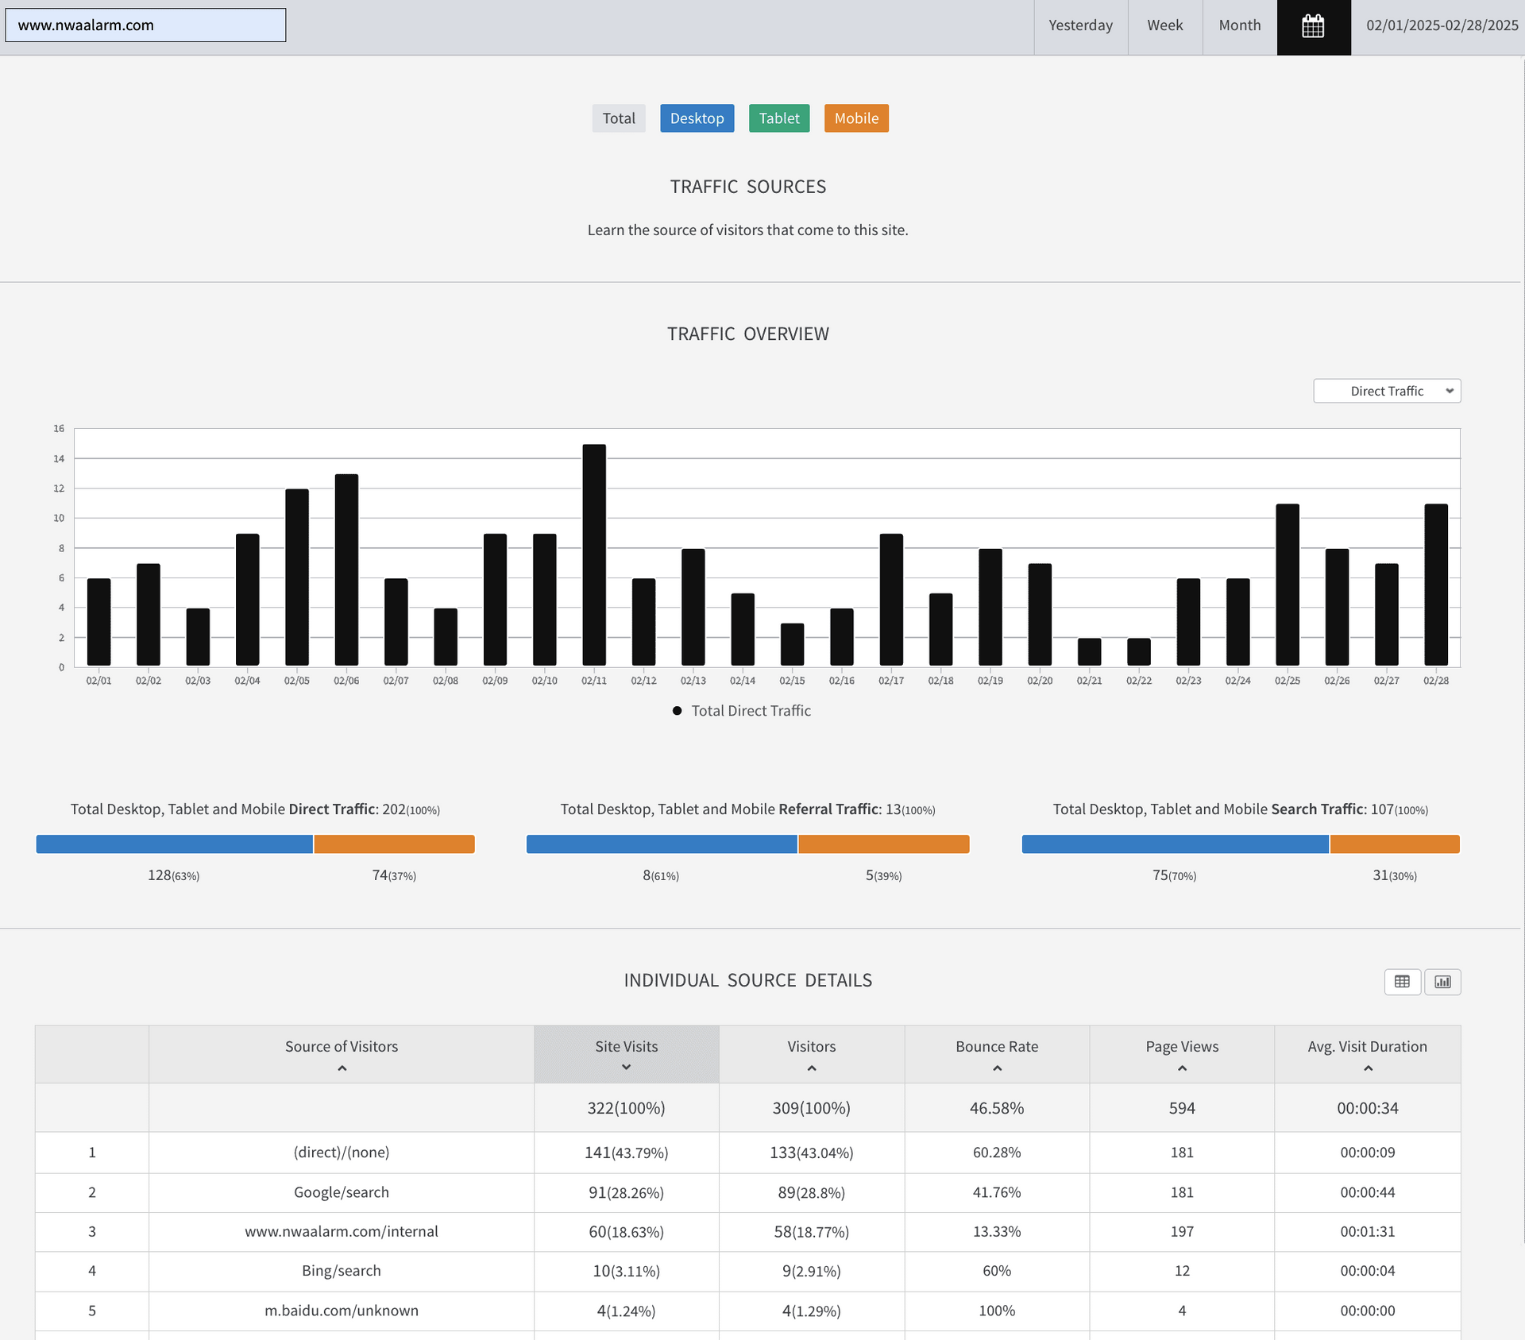Select the Yesterday date range tab
1525x1340 pixels.
(x=1080, y=26)
